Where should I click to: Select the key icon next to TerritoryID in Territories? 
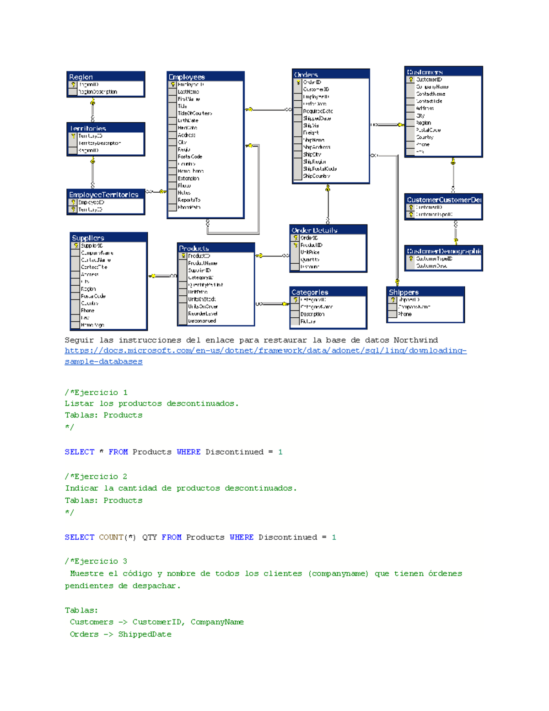pyautogui.click(x=73, y=136)
